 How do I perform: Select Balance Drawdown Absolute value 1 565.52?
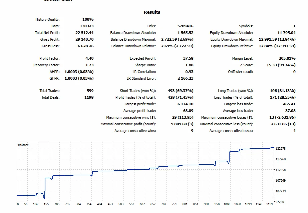[185, 33]
